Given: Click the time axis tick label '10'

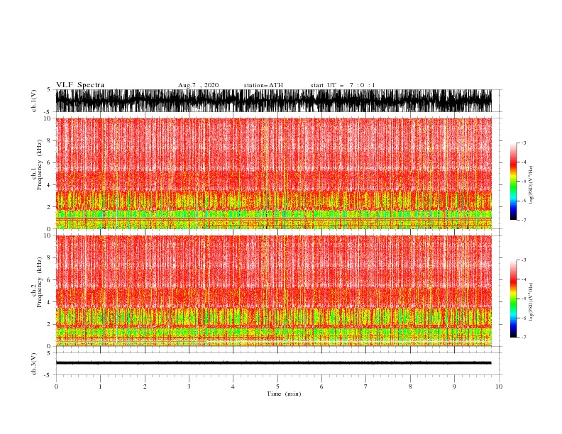Looking at the screenshot, I should click(x=499, y=386).
